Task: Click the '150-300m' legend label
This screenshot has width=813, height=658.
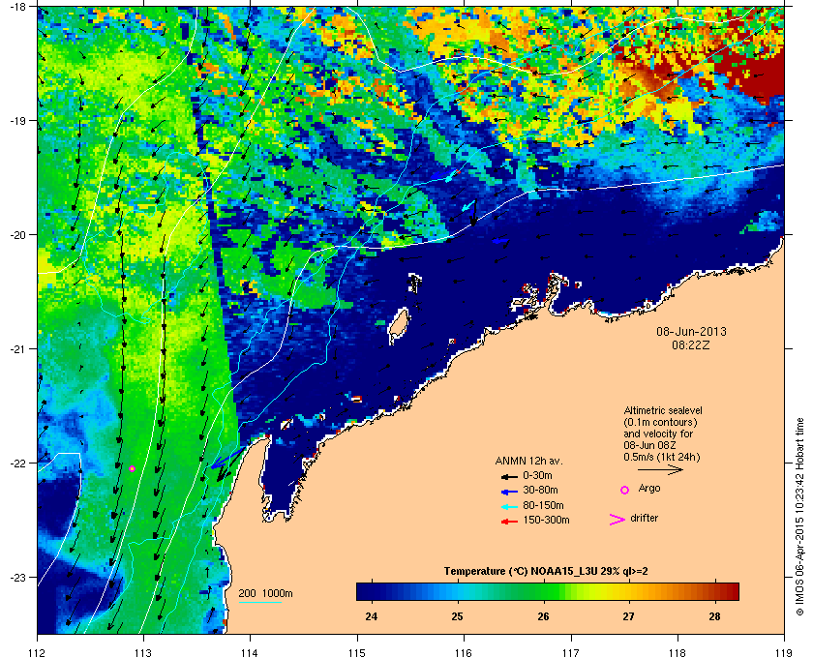Action: coord(546,520)
